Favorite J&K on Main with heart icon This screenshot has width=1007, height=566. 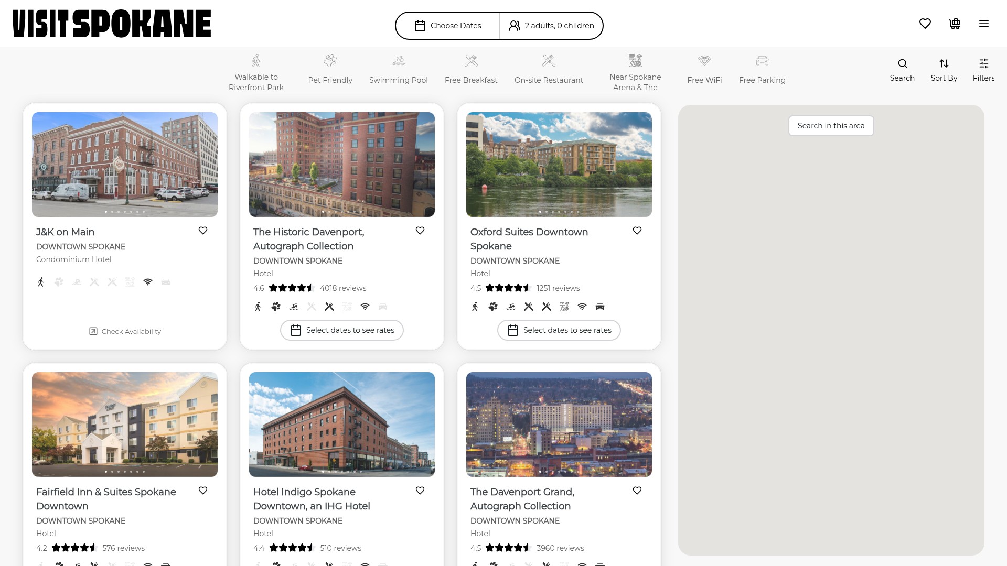pos(203,231)
